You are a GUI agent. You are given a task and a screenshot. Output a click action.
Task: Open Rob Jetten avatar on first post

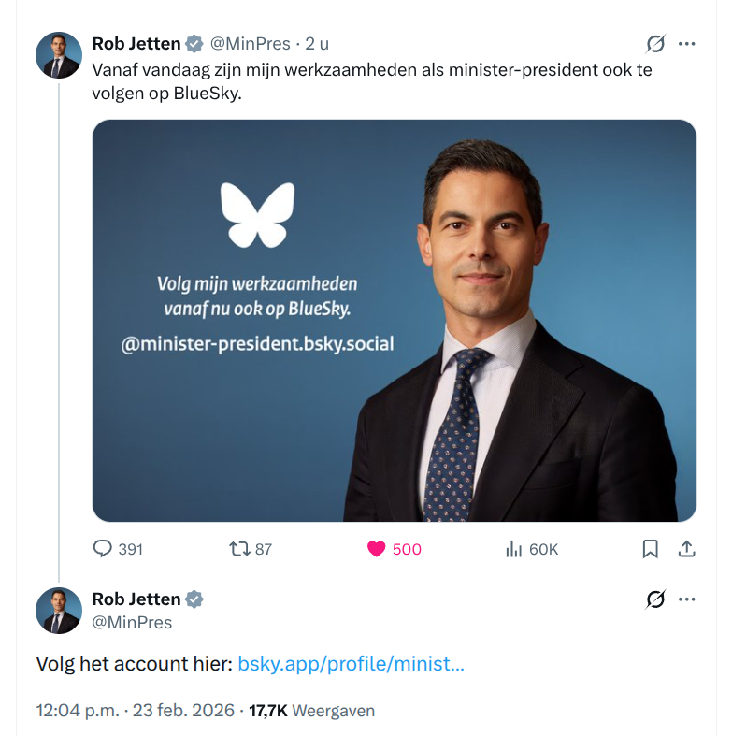coord(59,55)
